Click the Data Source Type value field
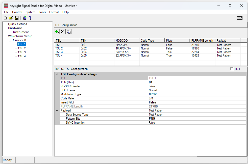This screenshot has width=248, height=164. (197, 115)
